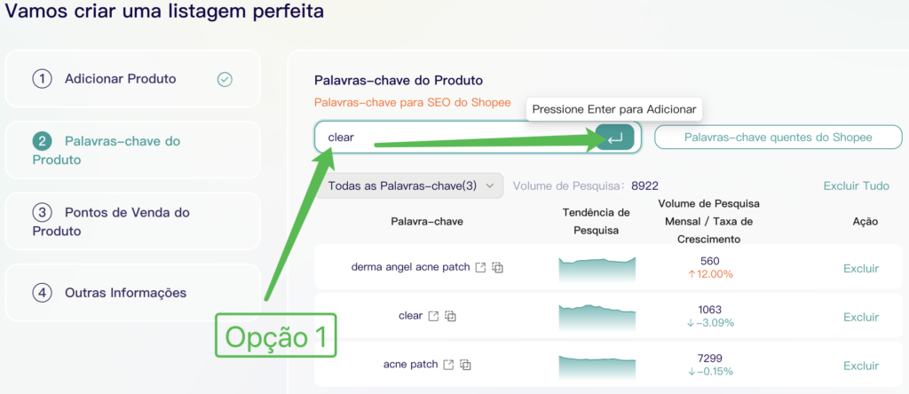
Task: Copy the derma angel acne patch keyword
Action: pyautogui.click(x=498, y=267)
